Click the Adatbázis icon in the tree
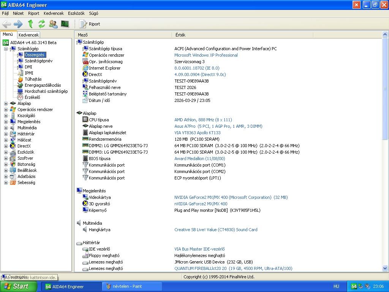 pos(13,176)
